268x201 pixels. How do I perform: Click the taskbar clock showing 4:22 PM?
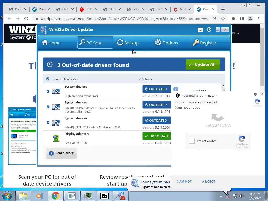(x=255, y=196)
